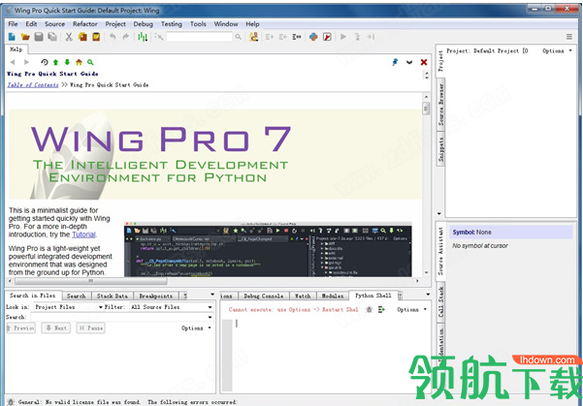583x406 pixels.
Task: Open the File menu
Action: [x=13, y=24]
